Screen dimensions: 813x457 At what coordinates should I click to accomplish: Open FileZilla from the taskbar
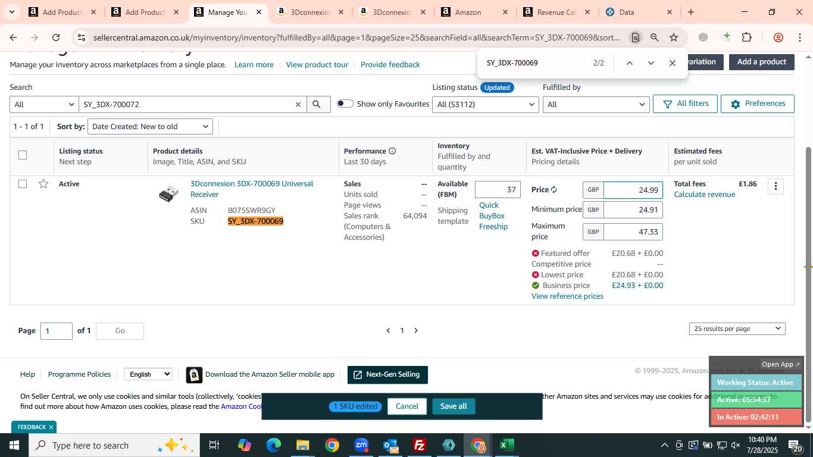pyautogui.click(x=420, y=445)
